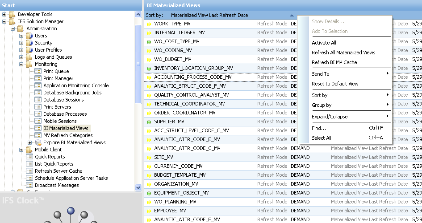Expand the Developer Tools node
Image resolution: width=422 pixels, height=223 pixels.
[x=4, y=14]
